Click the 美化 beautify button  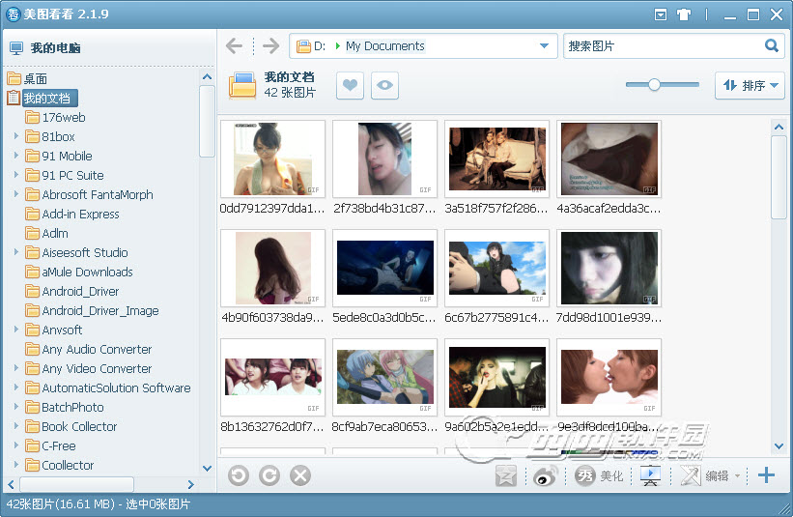[x=601, y=475]
